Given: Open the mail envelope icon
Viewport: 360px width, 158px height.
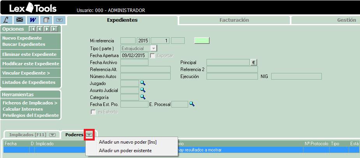Looking at the screenshot, I should tap(19, 20).
